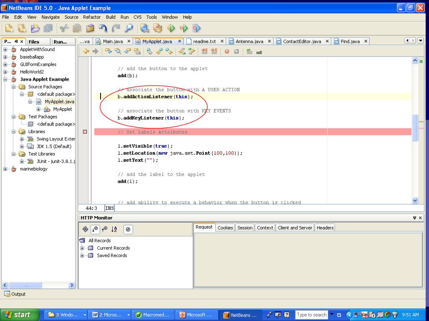This screenshot has height=321, width=429.
Task: Click the Copy toolbar icon
Action: click(77, 28)
